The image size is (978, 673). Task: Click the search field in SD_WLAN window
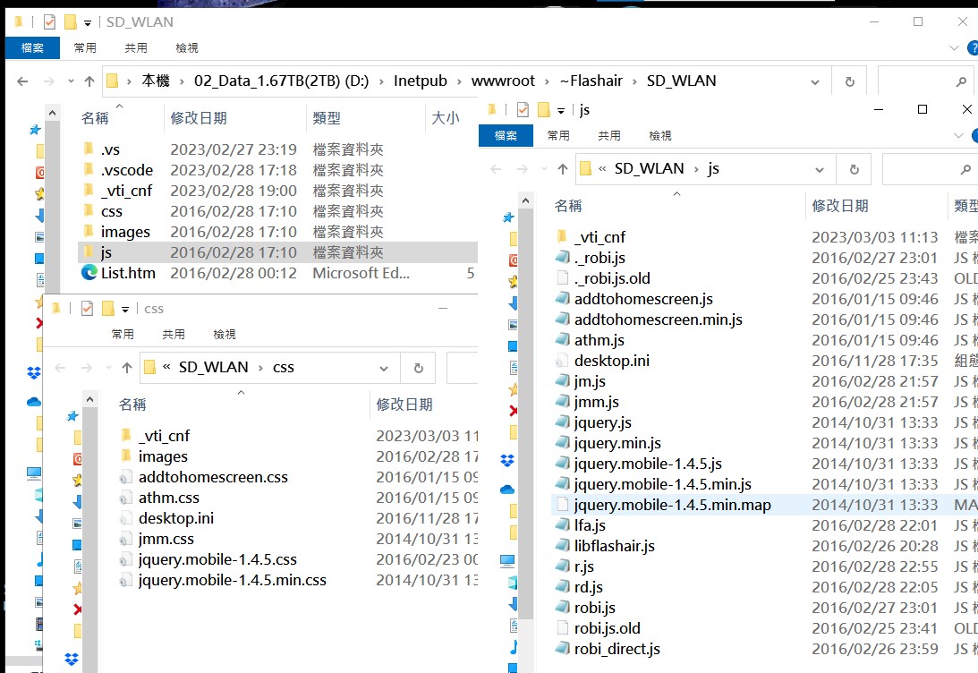click(x=926, y=81)
